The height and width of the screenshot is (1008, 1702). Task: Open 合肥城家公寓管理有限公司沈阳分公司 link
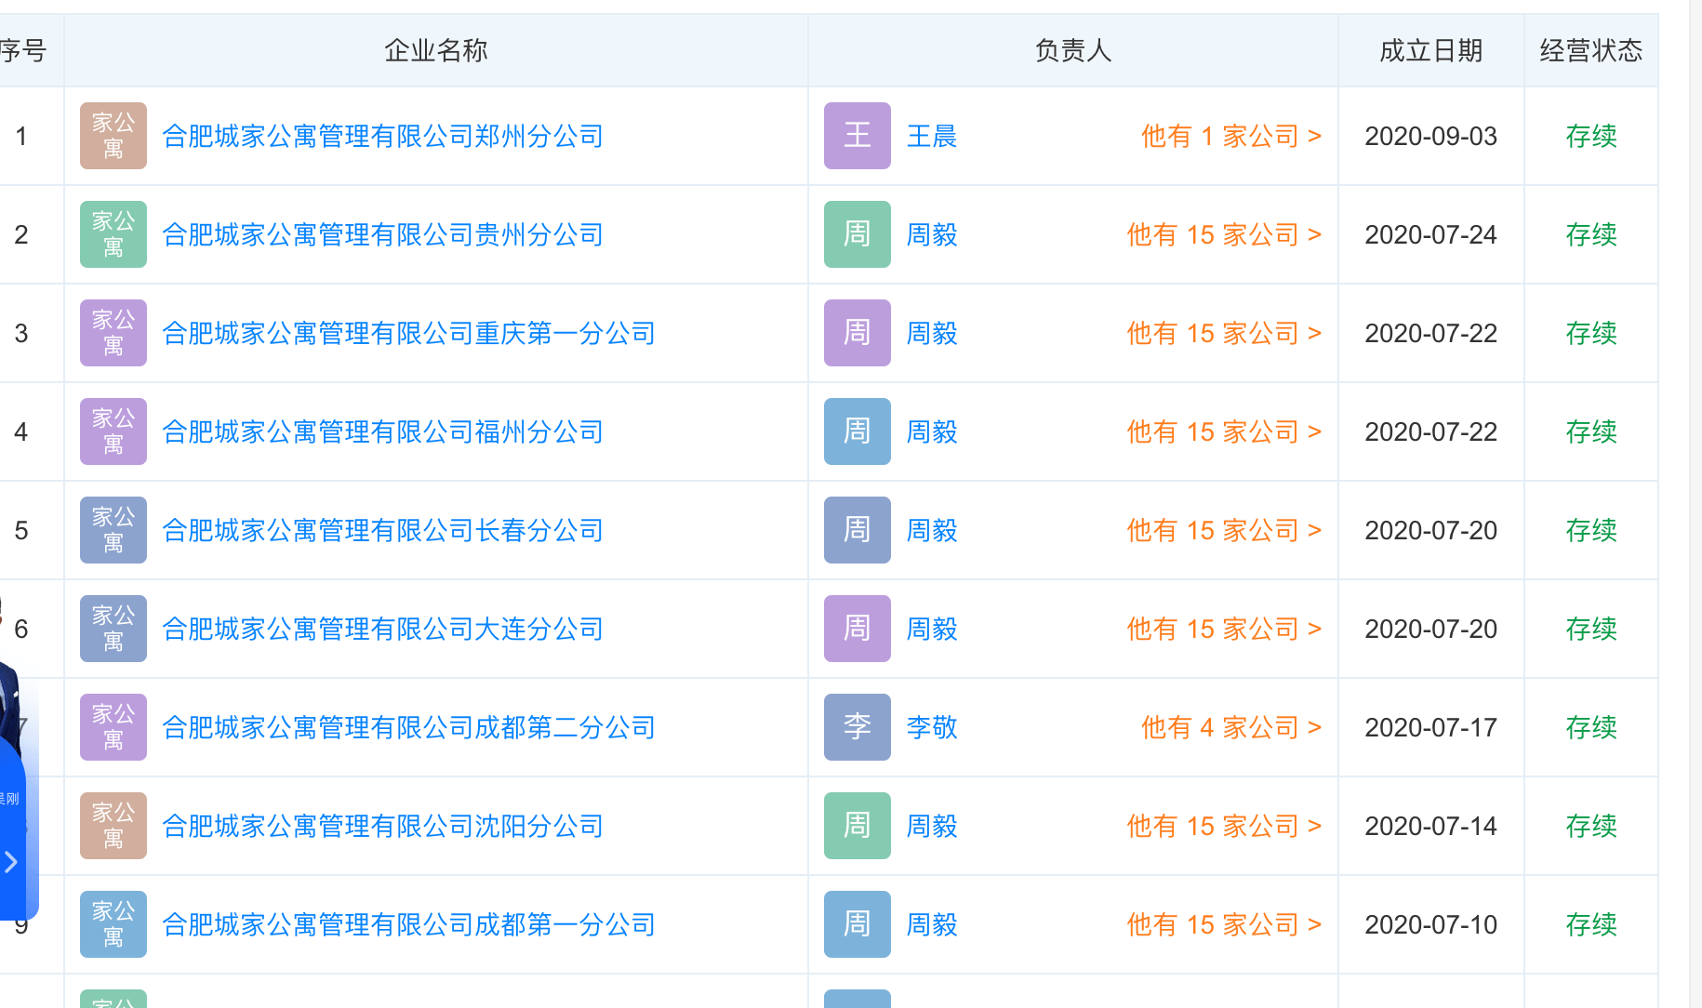point(382,827)
